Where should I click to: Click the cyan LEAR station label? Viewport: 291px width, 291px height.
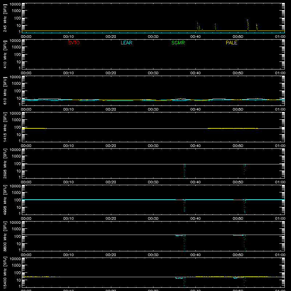[x=126, y=43]
